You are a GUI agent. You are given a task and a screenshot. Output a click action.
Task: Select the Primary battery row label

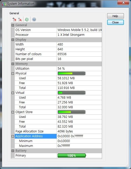[21, 156]
